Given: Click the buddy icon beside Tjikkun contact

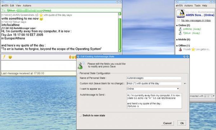Looking at the screenshot, I should [180, 33].
